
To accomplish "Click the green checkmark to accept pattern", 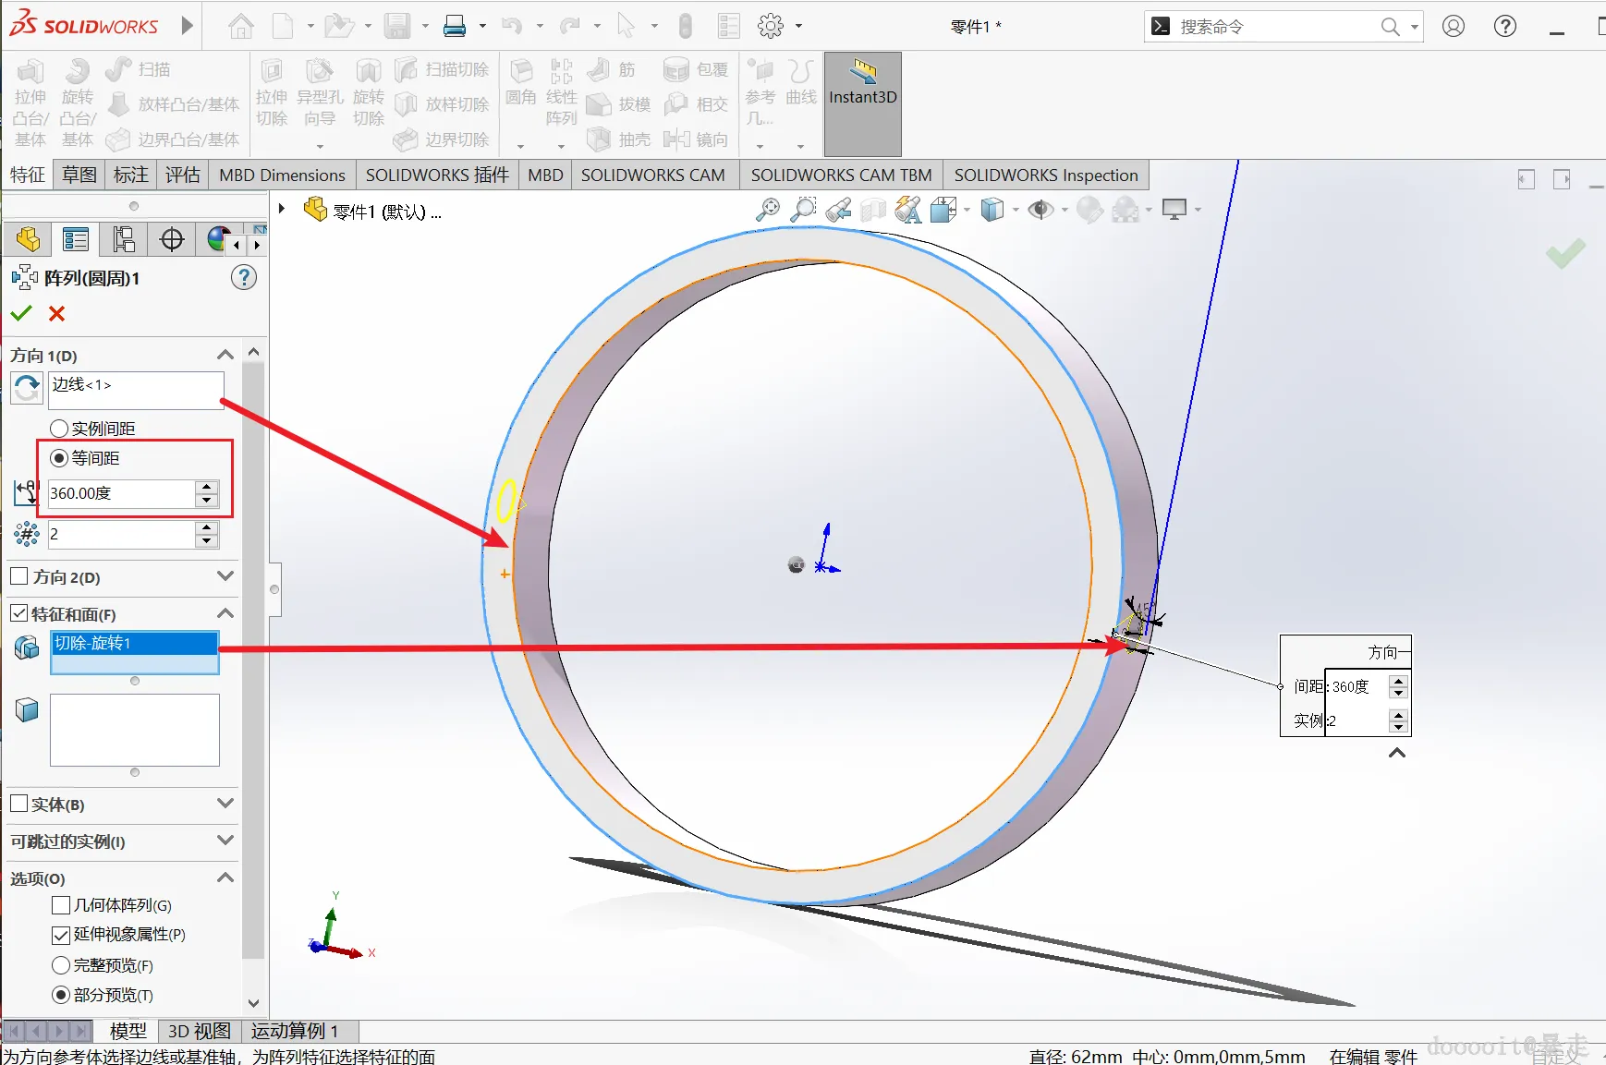I will [x=21, y=314].
